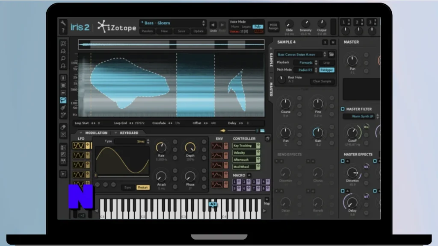Click the play selection icon in left toolbar
This screenshot has width=438, height=246.
[63, 174]
